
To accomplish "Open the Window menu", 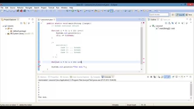I will (64, 8).
